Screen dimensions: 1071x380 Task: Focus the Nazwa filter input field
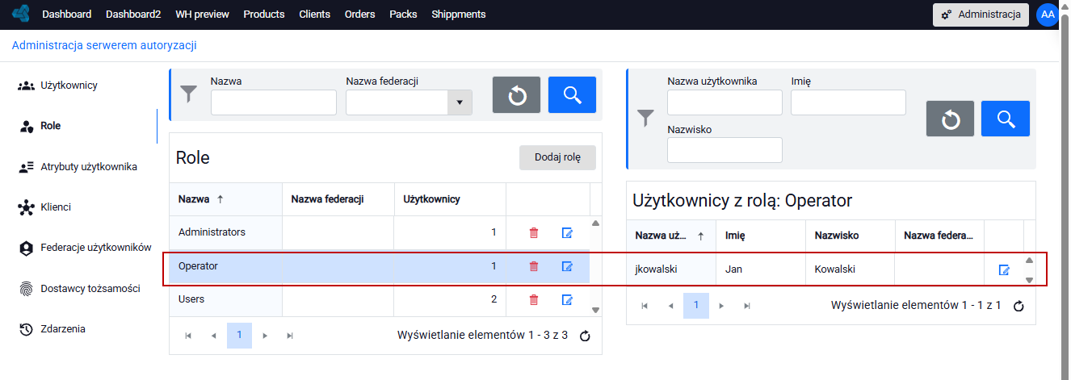pyautogui.click(x=274, y=102)
